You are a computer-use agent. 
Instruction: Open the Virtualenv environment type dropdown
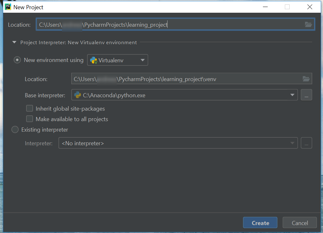tap(118, 60)
